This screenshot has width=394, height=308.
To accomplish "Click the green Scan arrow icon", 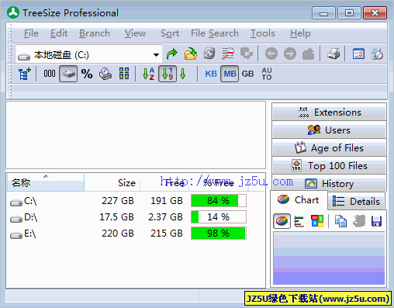I will pyautogui.click(x=172, y=54).
